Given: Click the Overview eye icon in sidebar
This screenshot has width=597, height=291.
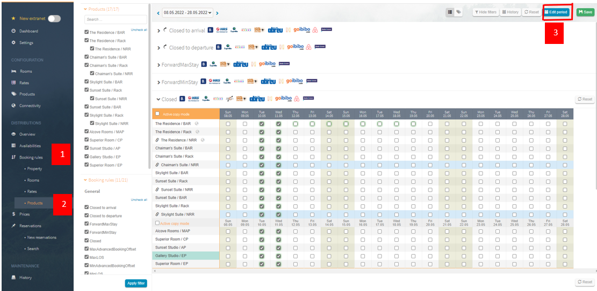Looking at the screenshot, I should pos(13,134).
